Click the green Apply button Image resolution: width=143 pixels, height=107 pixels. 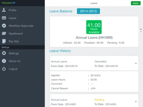(x=136, y=3)
